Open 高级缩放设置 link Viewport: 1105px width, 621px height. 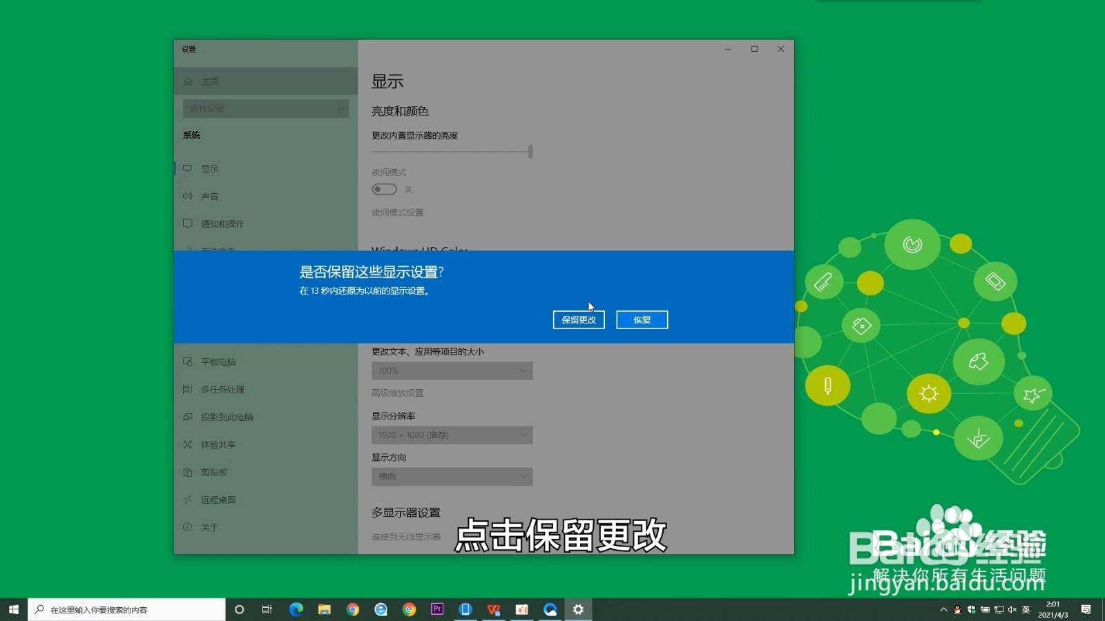397,393
